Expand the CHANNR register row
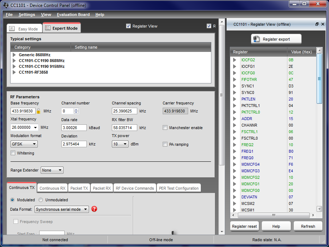This screenshot has width=329, height=247. 234,125
